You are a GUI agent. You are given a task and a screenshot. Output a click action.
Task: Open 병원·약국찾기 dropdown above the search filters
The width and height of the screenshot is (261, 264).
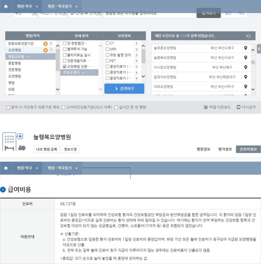pos(62,7)
